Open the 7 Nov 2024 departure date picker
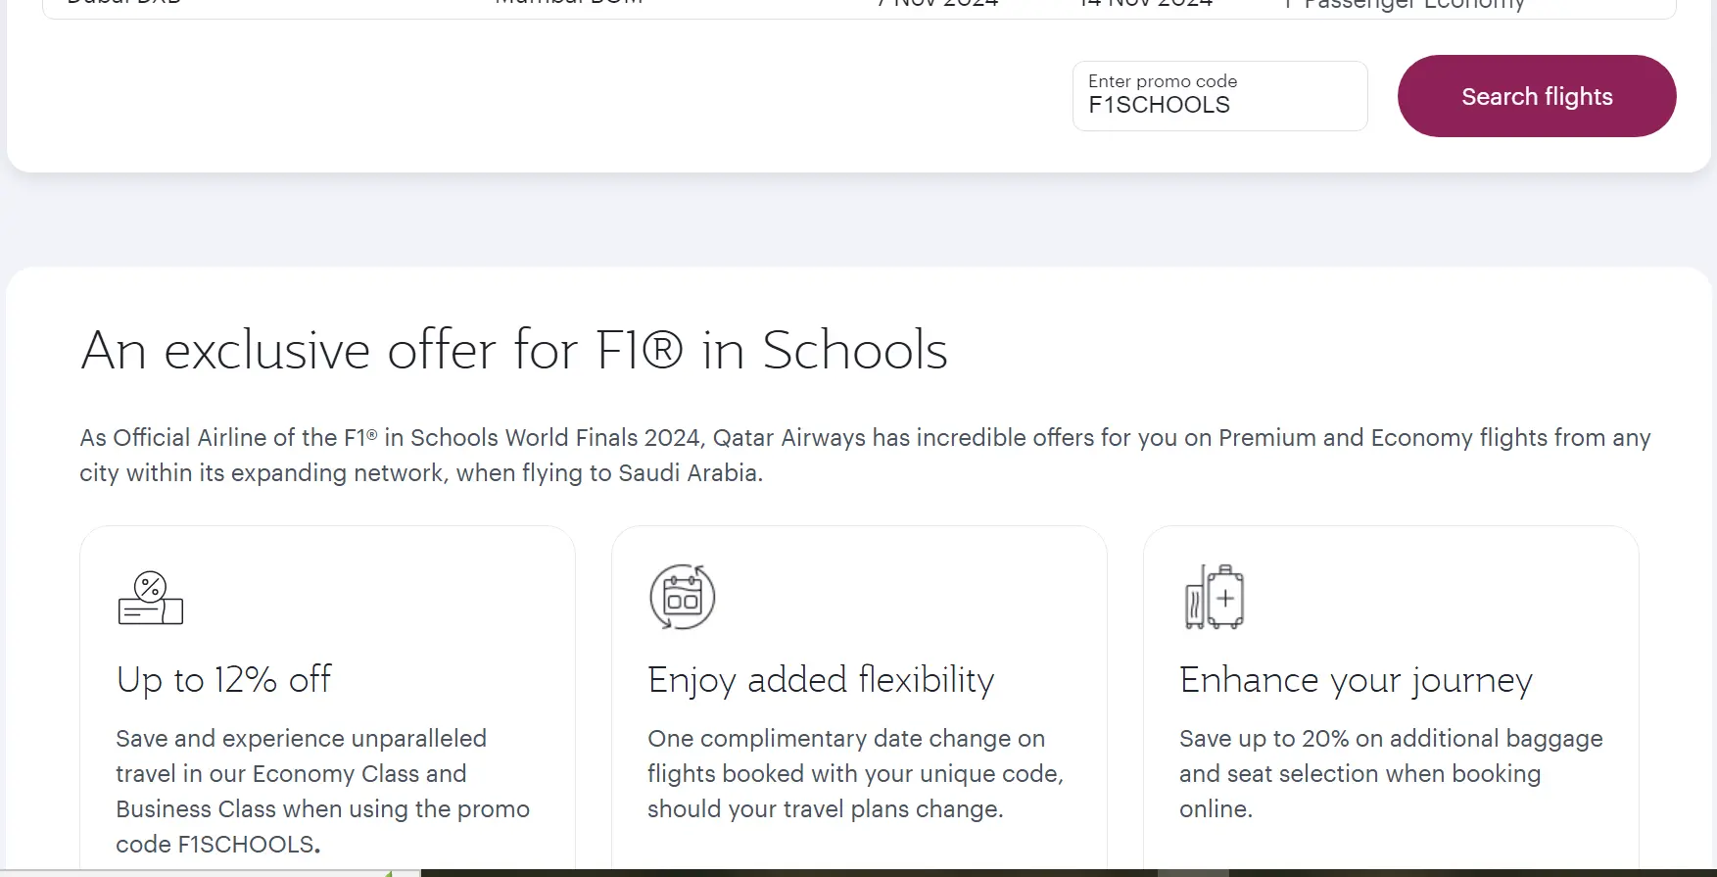The image size is (1717, 877). coord(935,6)
